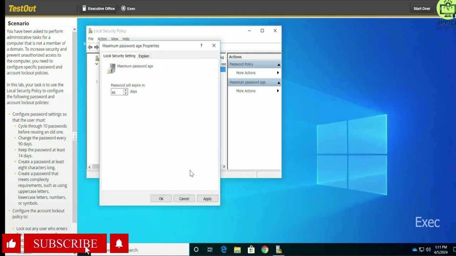Click the Start Over button

tap(422, 9)
